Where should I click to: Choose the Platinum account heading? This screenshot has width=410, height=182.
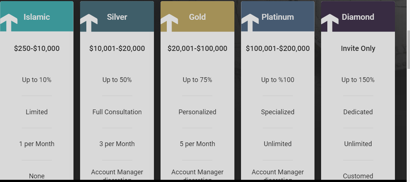click(x=278, y=17)
